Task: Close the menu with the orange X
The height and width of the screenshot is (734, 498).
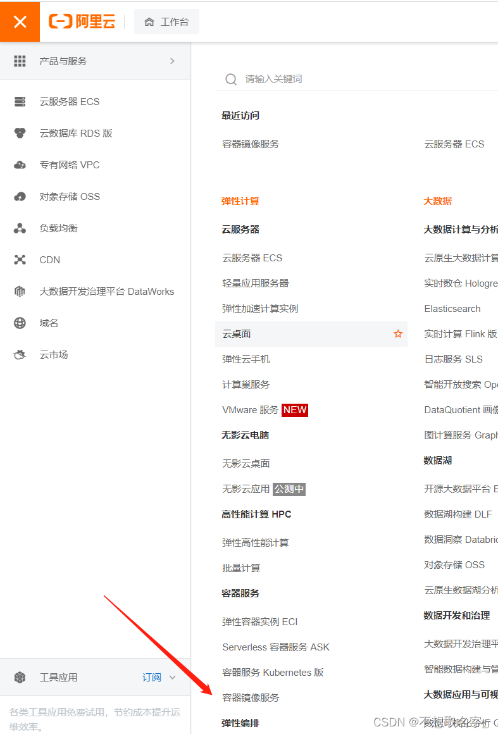Action: (x=20, y=22)
